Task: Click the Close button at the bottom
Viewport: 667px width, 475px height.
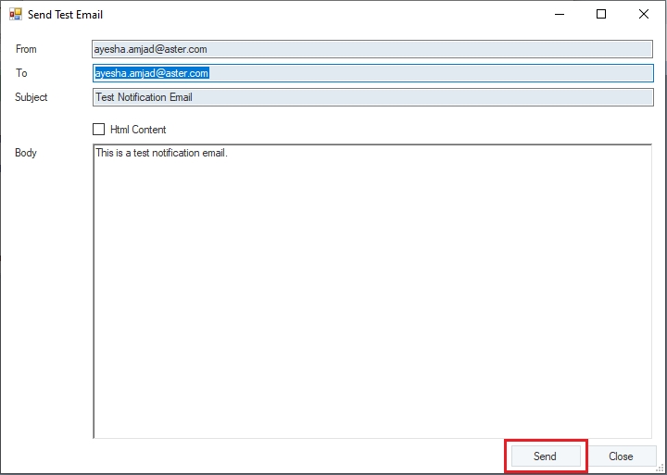Action: pos(621,456)
